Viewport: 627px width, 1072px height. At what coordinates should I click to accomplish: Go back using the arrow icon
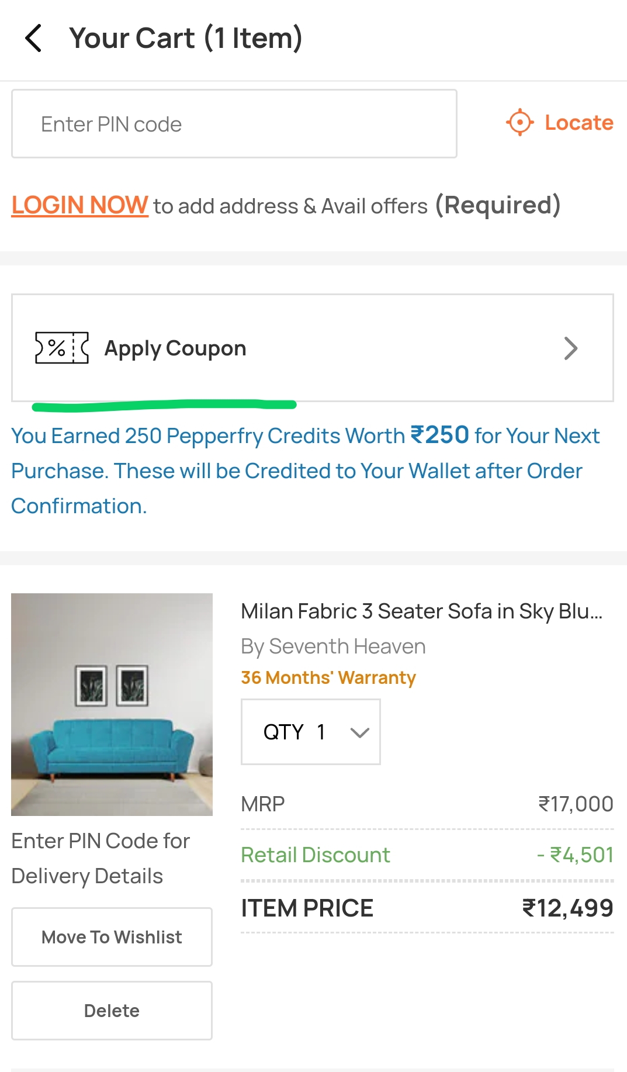[x=33, y=38]
